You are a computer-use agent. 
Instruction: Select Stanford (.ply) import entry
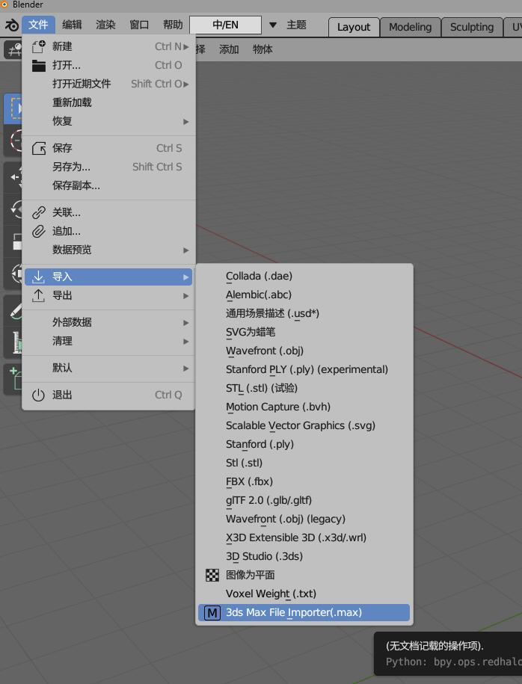(x=304, y=445)
